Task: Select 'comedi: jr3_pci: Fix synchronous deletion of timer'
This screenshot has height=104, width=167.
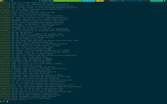Action: pyautogui.click(x=27, y=13)
